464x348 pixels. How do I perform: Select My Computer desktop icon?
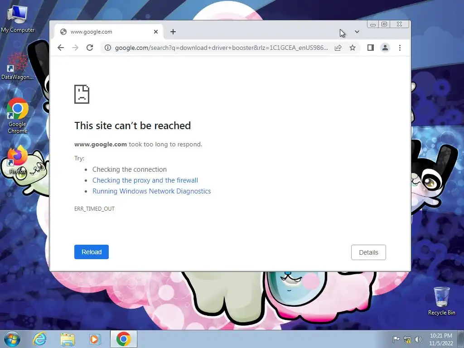(18, 19)
